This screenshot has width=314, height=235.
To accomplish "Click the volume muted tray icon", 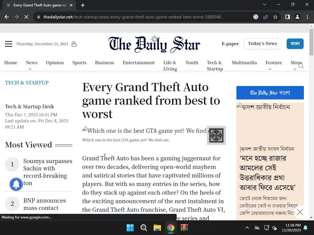I will pyautogui.click(x=274, y=228).
